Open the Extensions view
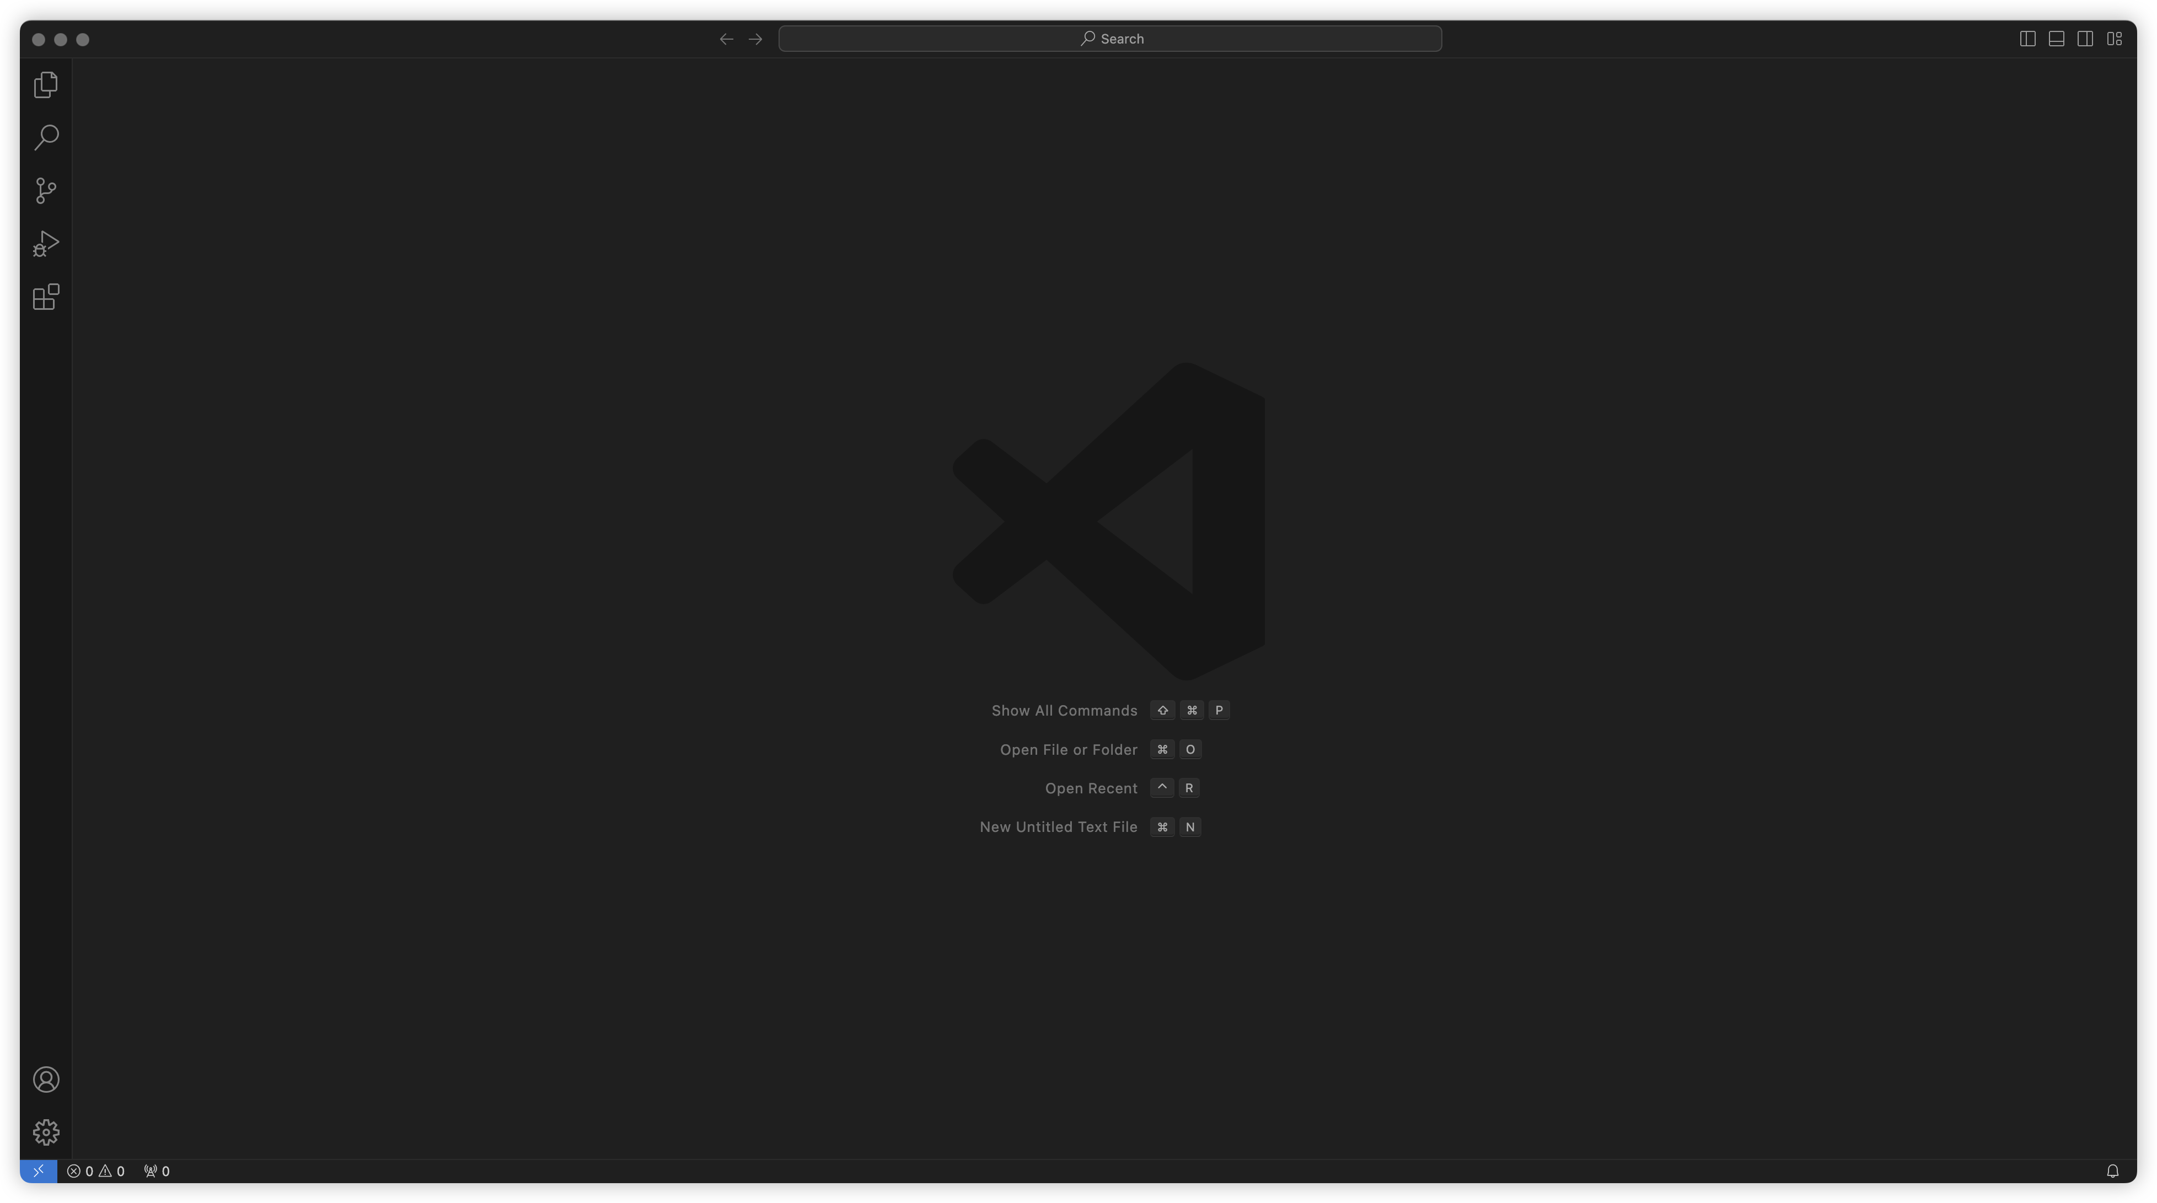The width and height of the screenshot is (2157, 1203). point(46,297)
